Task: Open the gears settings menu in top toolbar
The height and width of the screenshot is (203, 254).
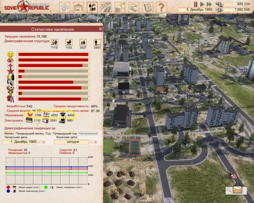Action: pos(65,7)
